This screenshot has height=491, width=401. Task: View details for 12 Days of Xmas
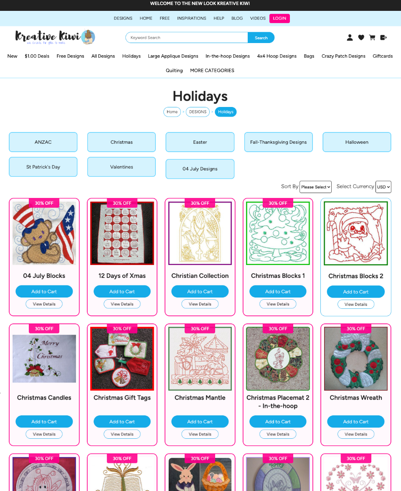coord(122,304)
